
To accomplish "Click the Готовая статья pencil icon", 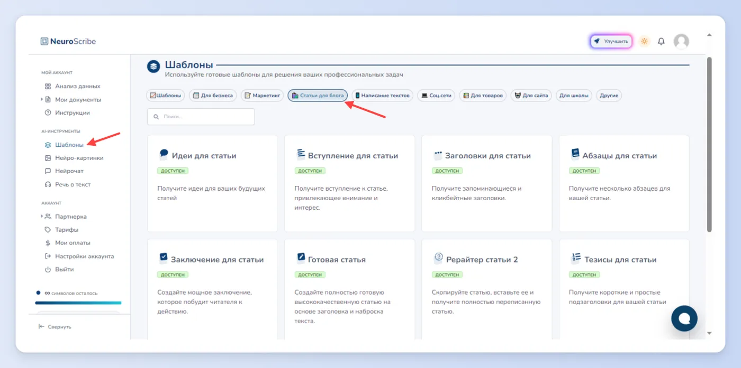I will point(301,258).
